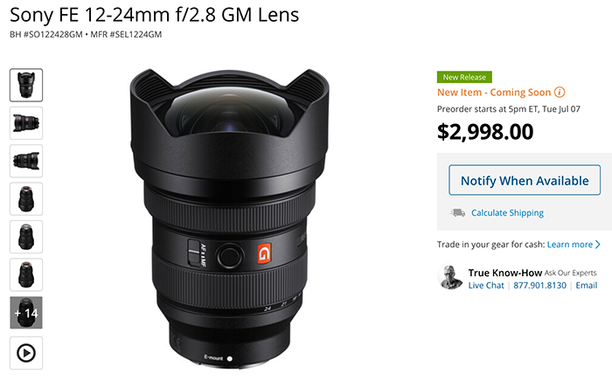Click the chevron after Learn more

click(597, 245)
